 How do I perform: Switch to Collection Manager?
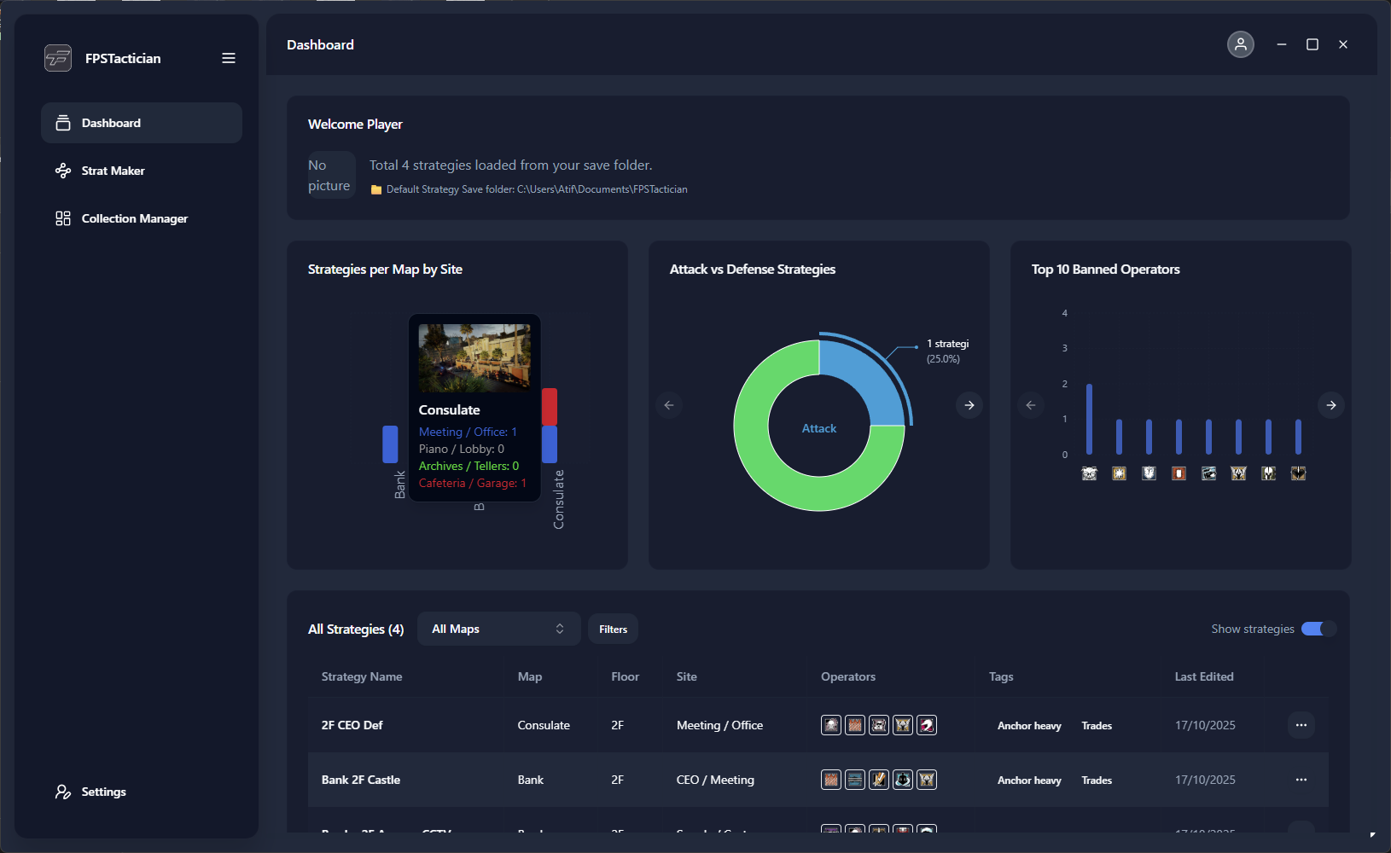point(134,218)
